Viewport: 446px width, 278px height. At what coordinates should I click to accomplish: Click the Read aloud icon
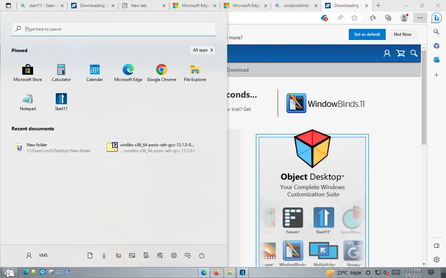[340, 18]
